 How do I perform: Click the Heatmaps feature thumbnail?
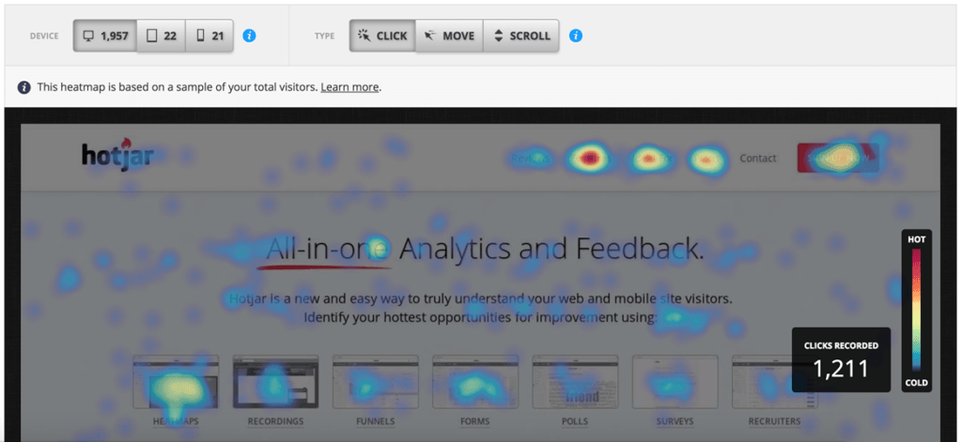coord(176,382)
